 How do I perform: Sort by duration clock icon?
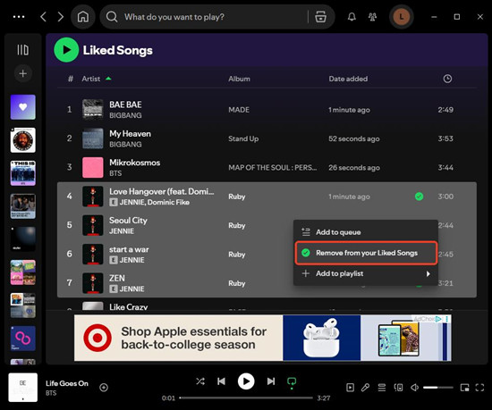[x=447, y=79]
